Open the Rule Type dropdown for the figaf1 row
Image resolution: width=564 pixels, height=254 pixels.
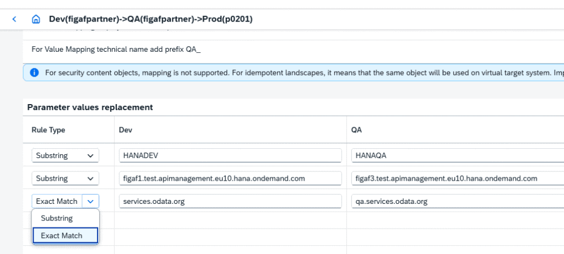pos(65,179)
